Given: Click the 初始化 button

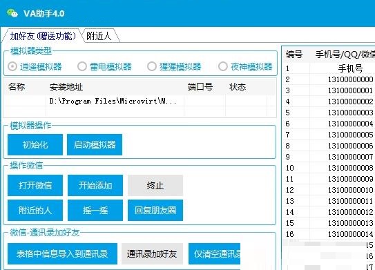Looking at the screenshot, I should 35,145.
